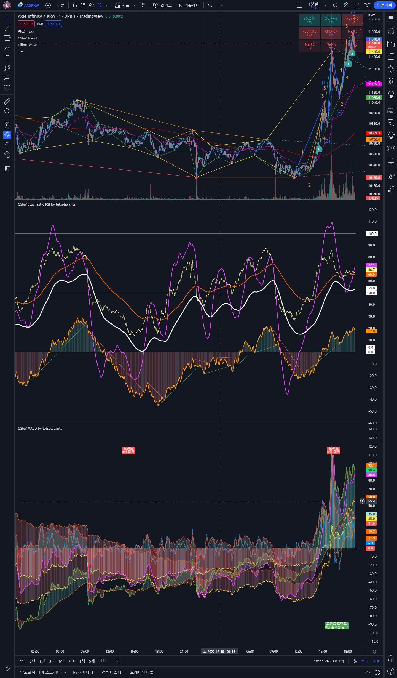Add a symbol to compare
The height and width of the screenshot is (678, 397).
(48, 5)
